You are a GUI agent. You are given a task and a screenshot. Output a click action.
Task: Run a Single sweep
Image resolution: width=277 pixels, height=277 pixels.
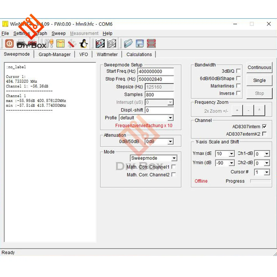259,80
